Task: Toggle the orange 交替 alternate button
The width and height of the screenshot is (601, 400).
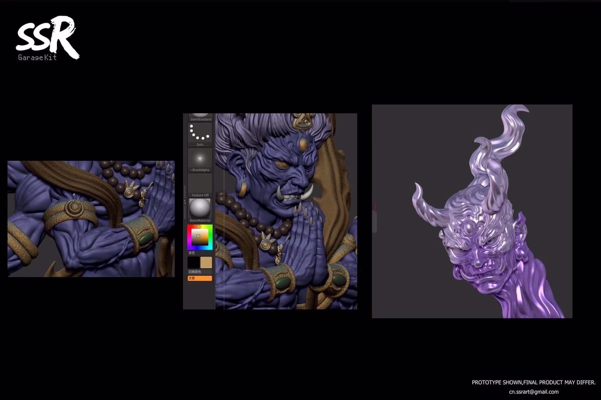Action: 200,278
